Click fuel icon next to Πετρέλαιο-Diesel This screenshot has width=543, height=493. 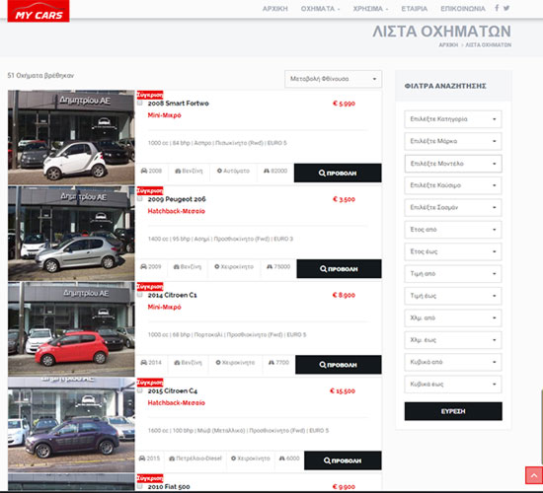point(172,458)
